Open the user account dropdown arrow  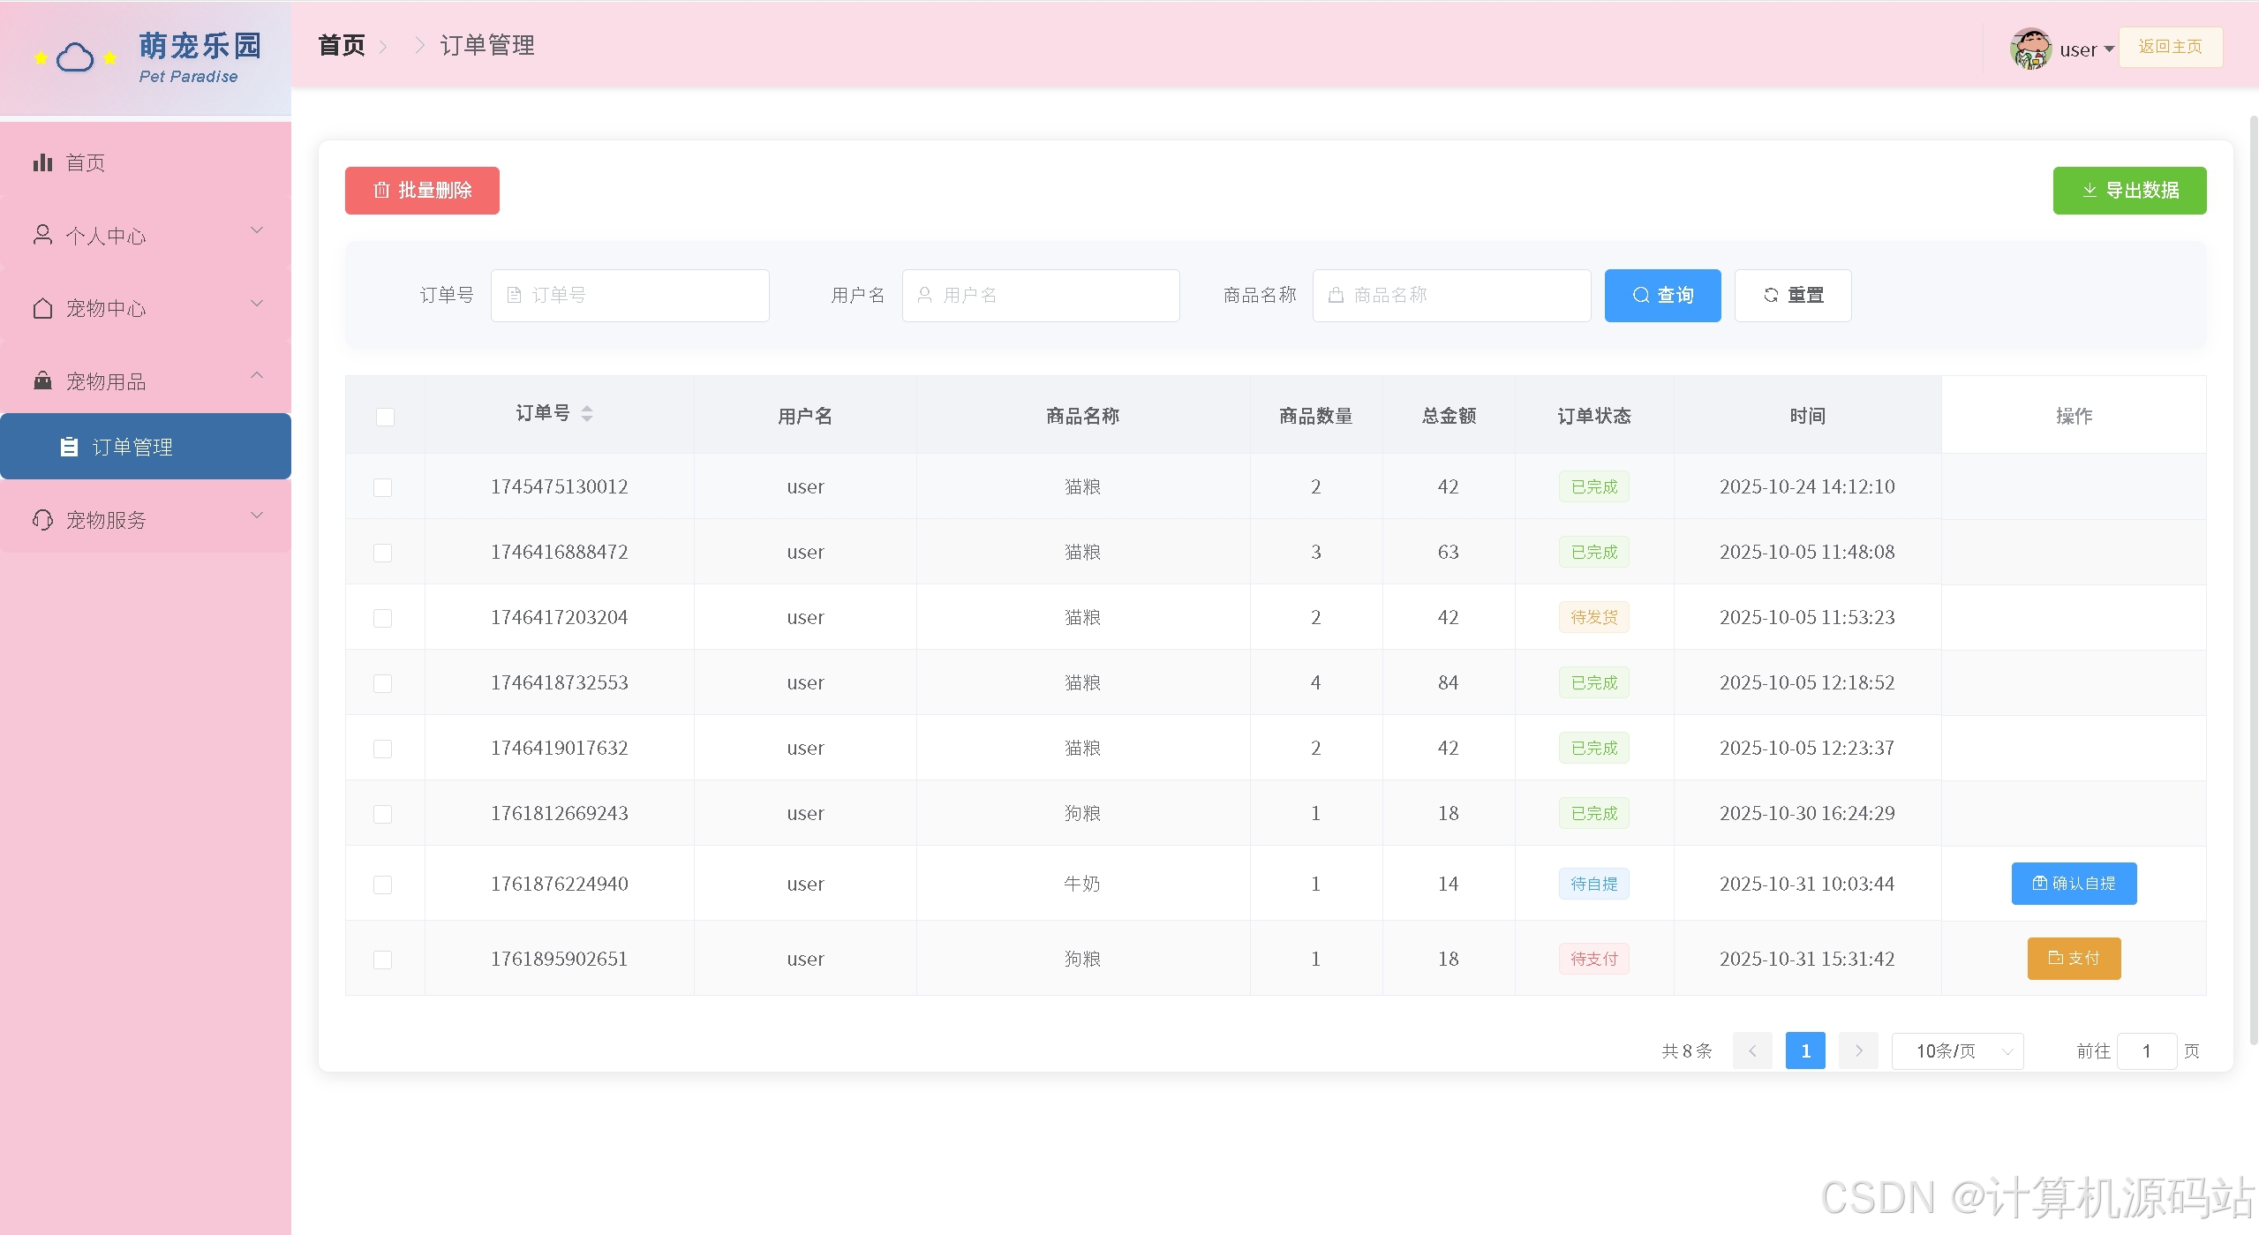[x=2109, y=49]
